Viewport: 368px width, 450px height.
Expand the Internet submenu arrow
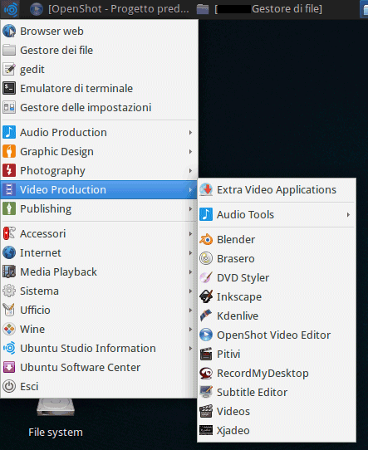pos(190,253)
